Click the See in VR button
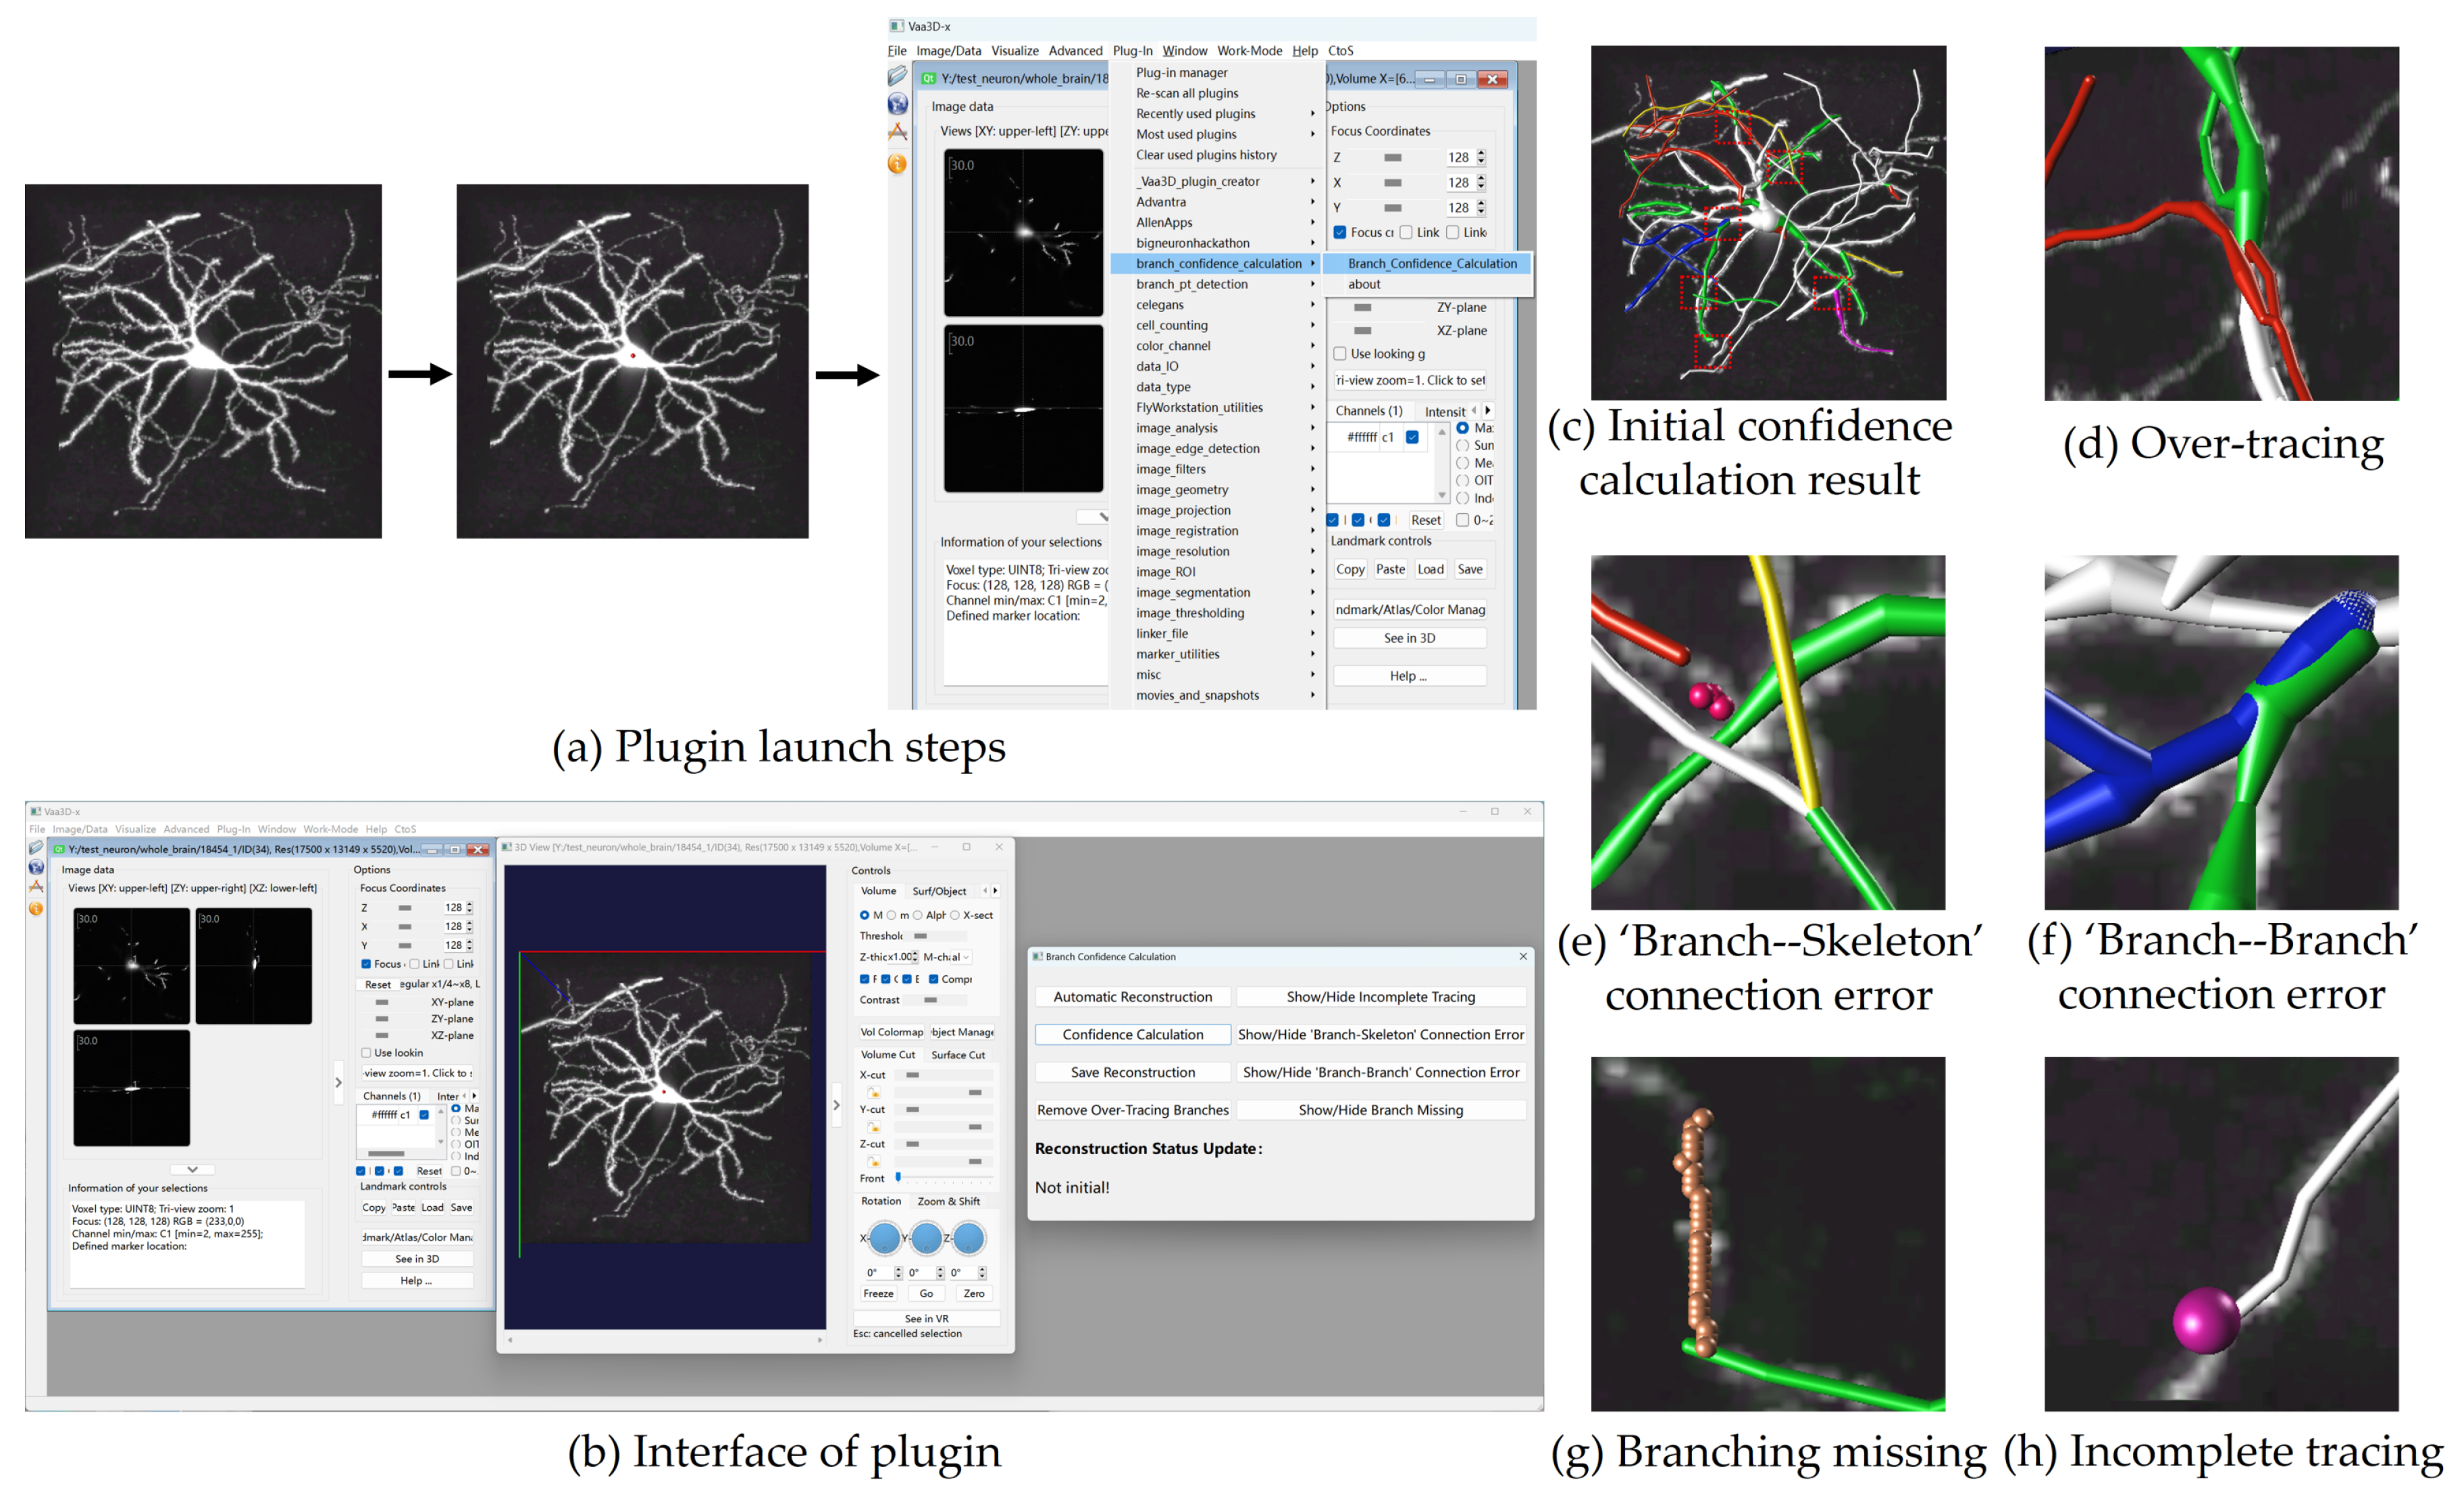2464x1506 pixels. pyautogui.click(x=926, y=1319)
